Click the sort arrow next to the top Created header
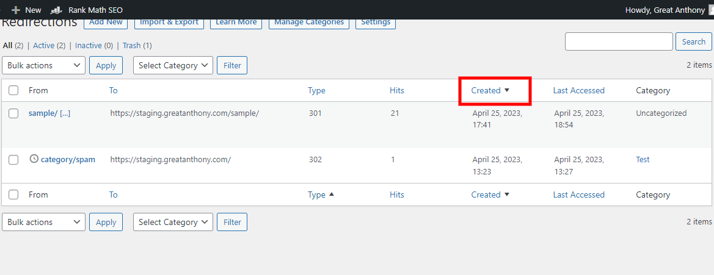This screenshot has width=714, height=275. point(507,90)
